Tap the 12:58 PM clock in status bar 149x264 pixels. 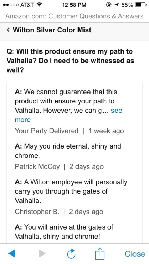click(x=74, y=5)
